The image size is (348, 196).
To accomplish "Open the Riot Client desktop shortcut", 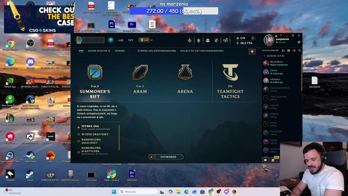I will (x=10, y=138).
